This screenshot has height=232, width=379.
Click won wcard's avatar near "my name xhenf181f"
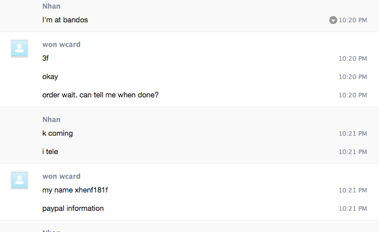click(19, 180)
